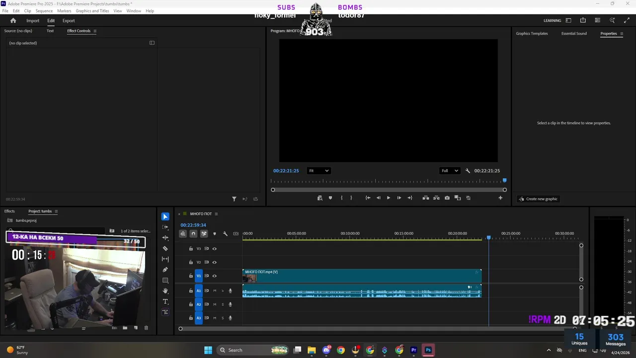The height and width of the screenshot is (358, 636).
Task: Toggle sync lock on track A1
Action: click(207, 291)
